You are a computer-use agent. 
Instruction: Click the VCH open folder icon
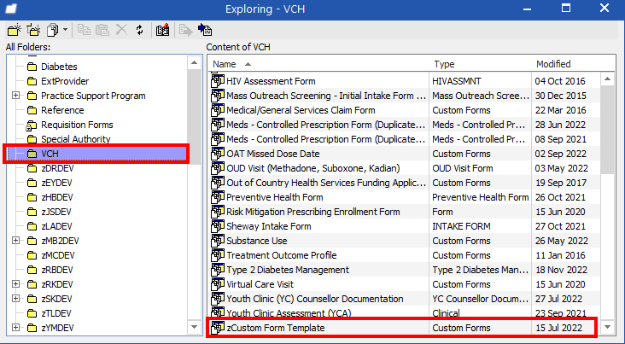click(x=32, y=154)
